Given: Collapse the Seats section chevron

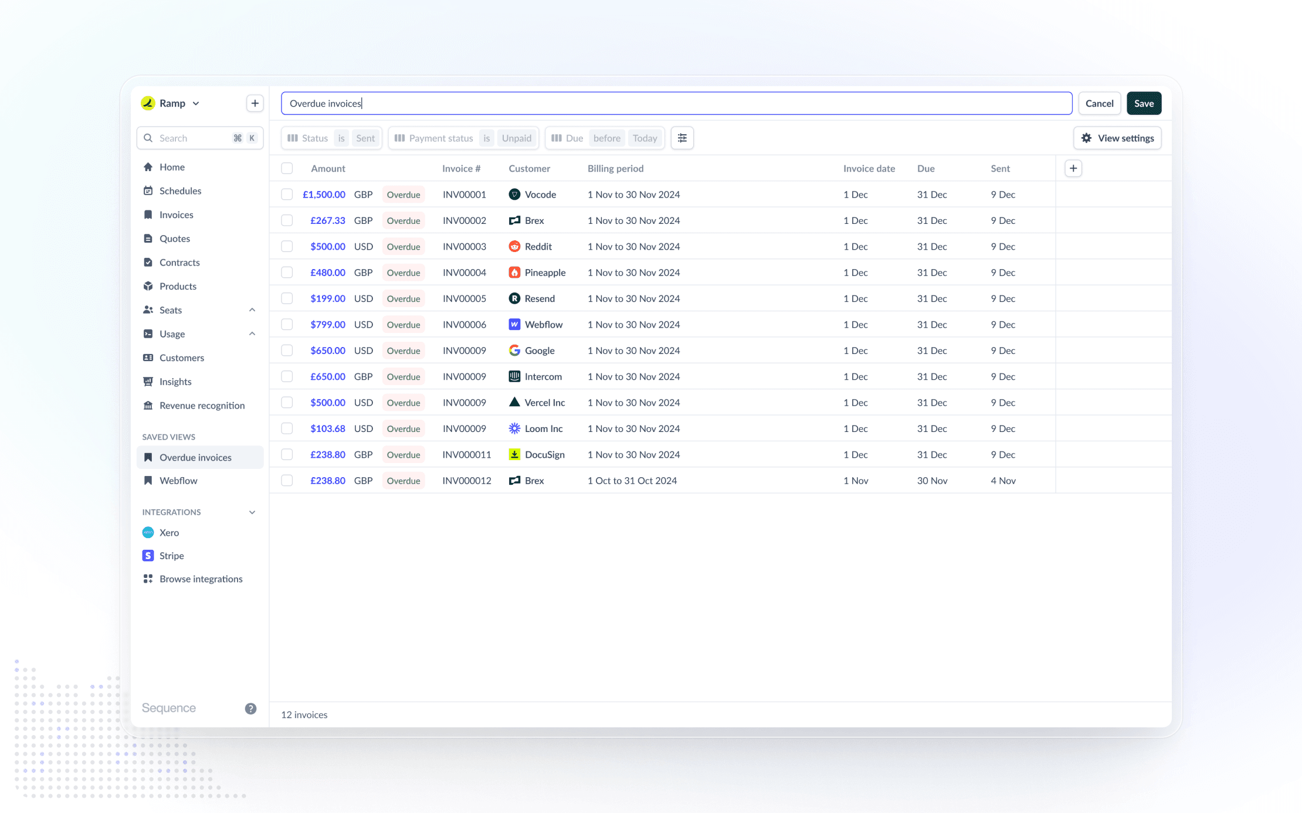Looking at the screenshot, I should click(252, 310).
